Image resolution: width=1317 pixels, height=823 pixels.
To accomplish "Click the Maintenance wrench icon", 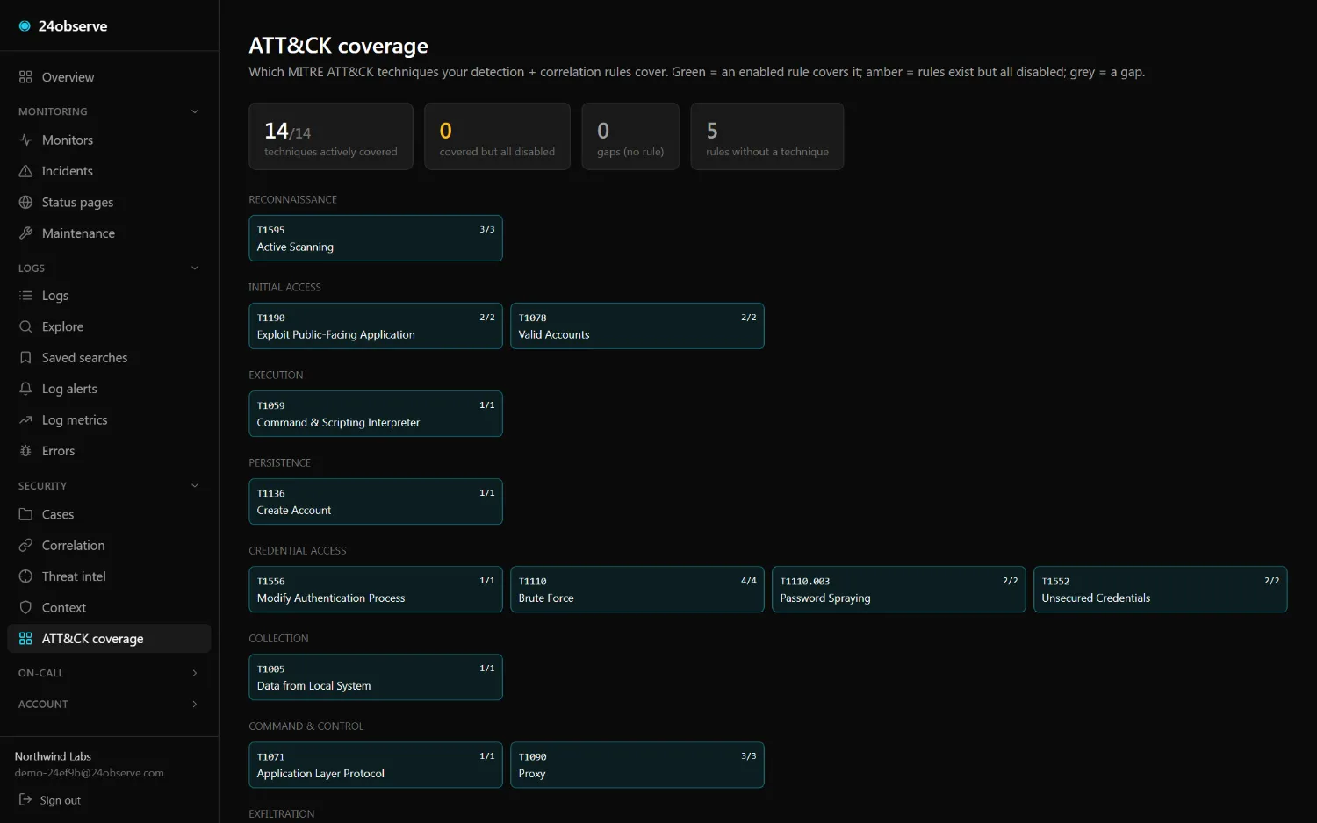I will pos(25,233).
